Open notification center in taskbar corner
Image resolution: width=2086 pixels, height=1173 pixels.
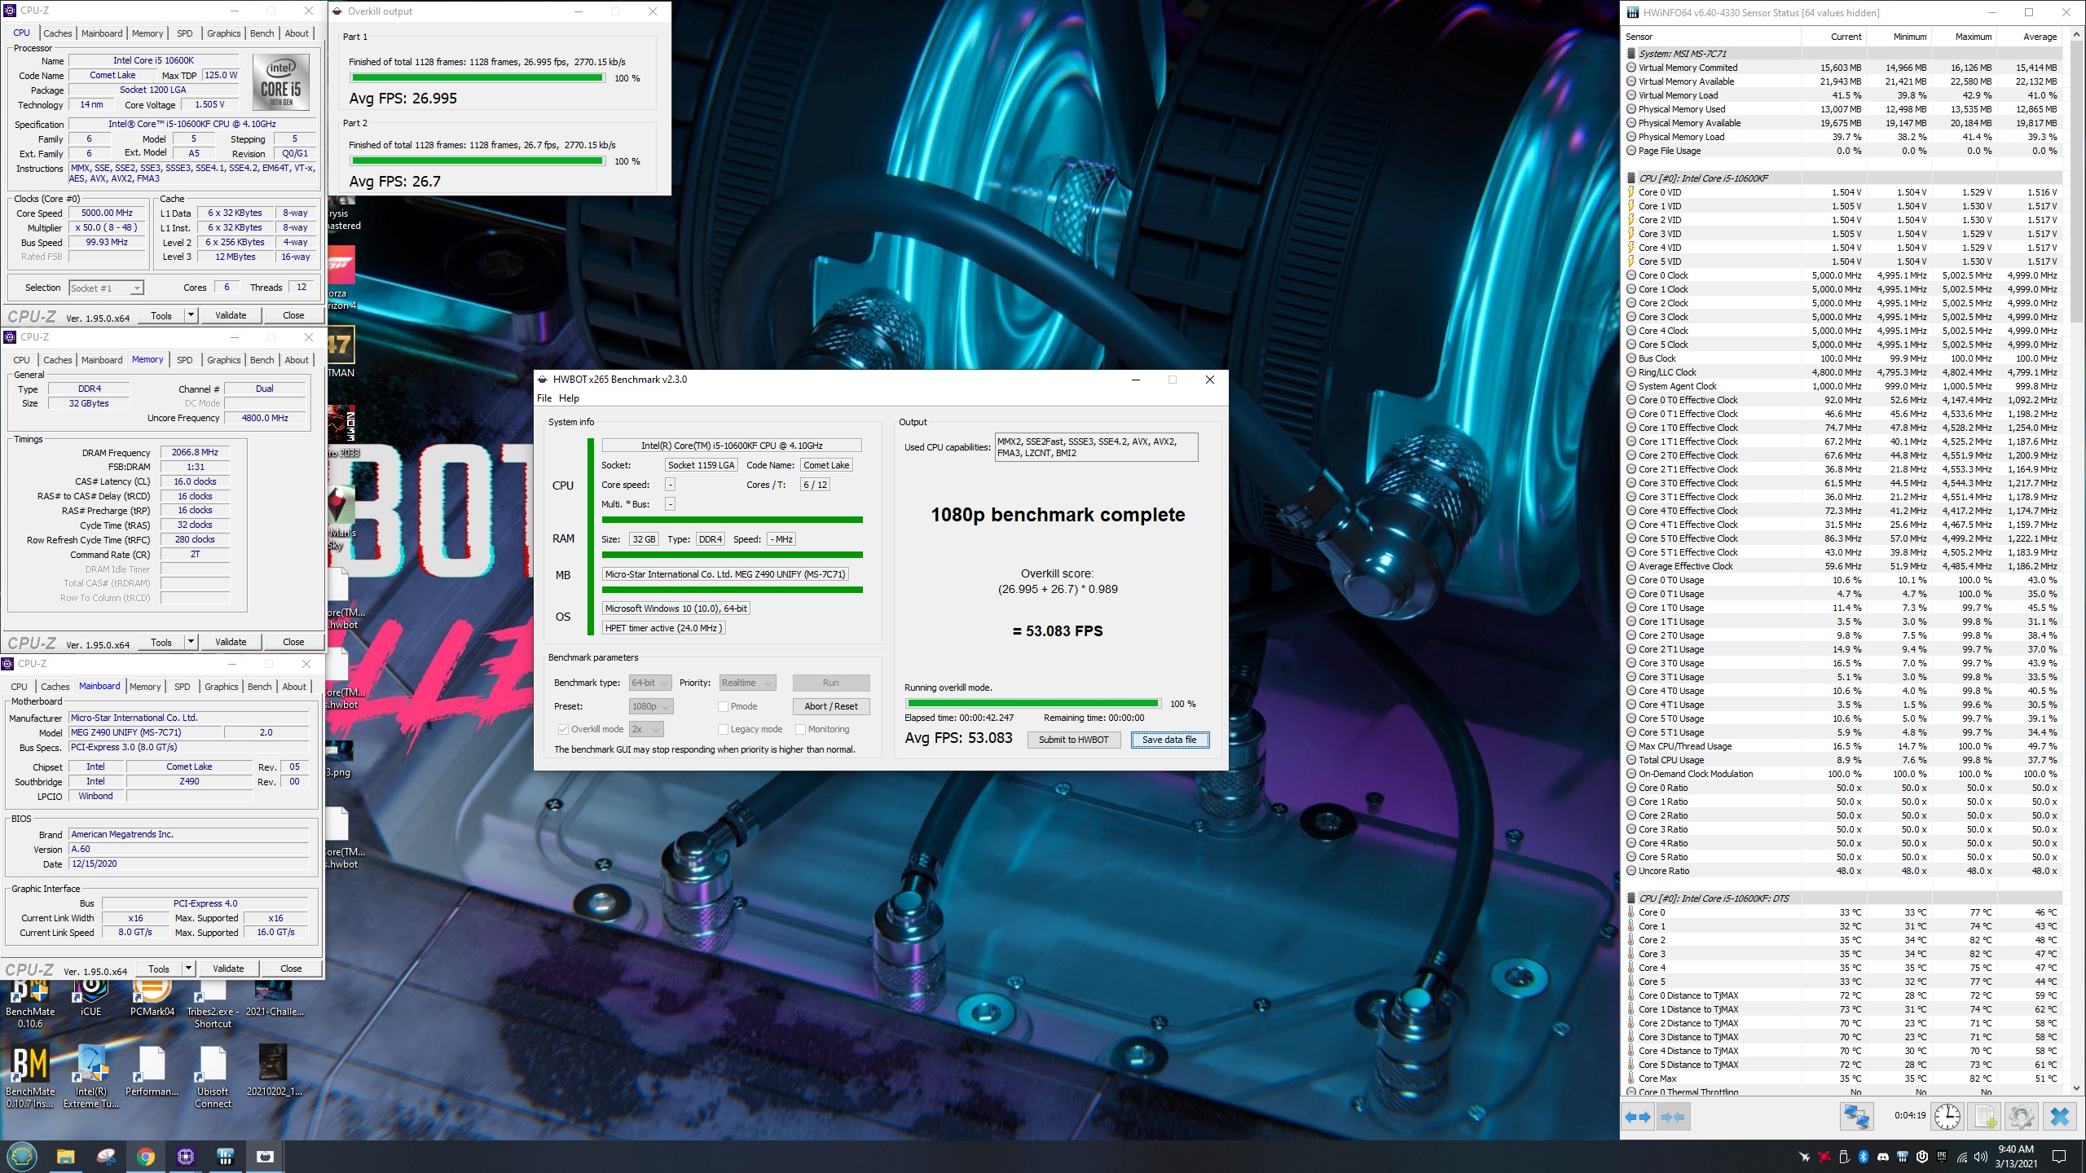pos(2059,1158)
